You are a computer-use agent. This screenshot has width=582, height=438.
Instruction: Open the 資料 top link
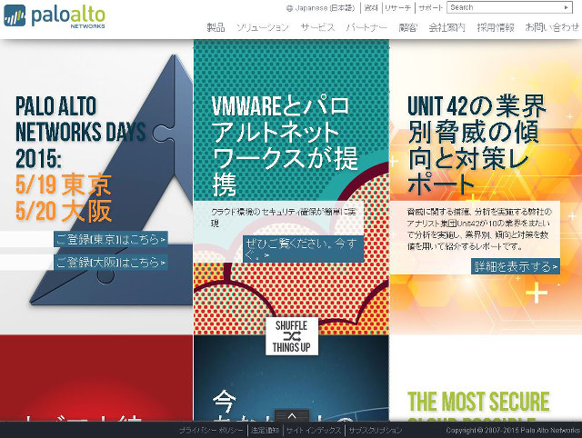point(371,8)
